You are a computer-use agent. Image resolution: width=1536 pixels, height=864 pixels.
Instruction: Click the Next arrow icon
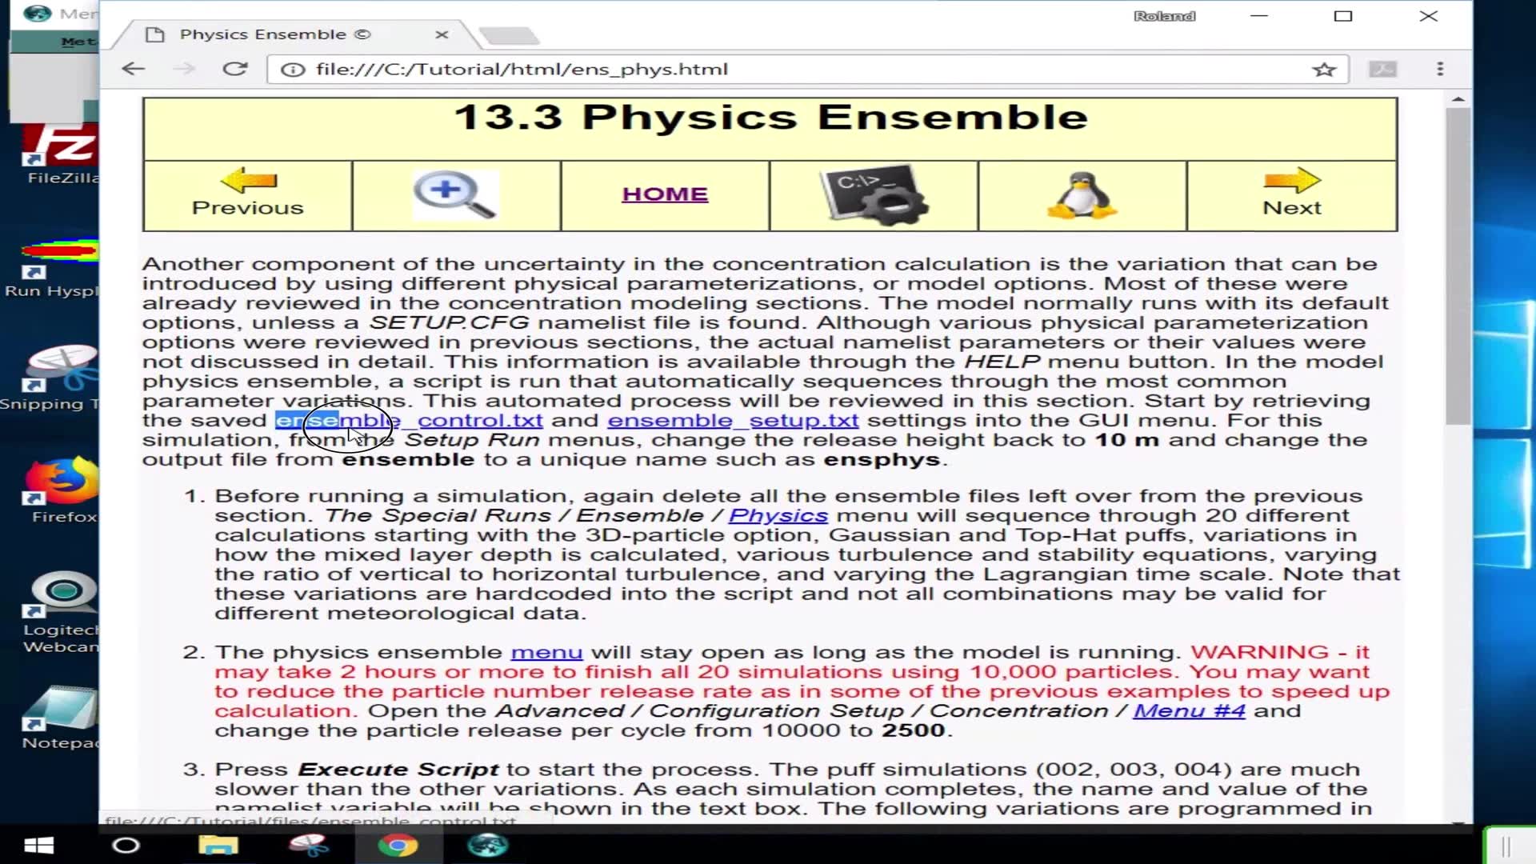point(1291,181)
